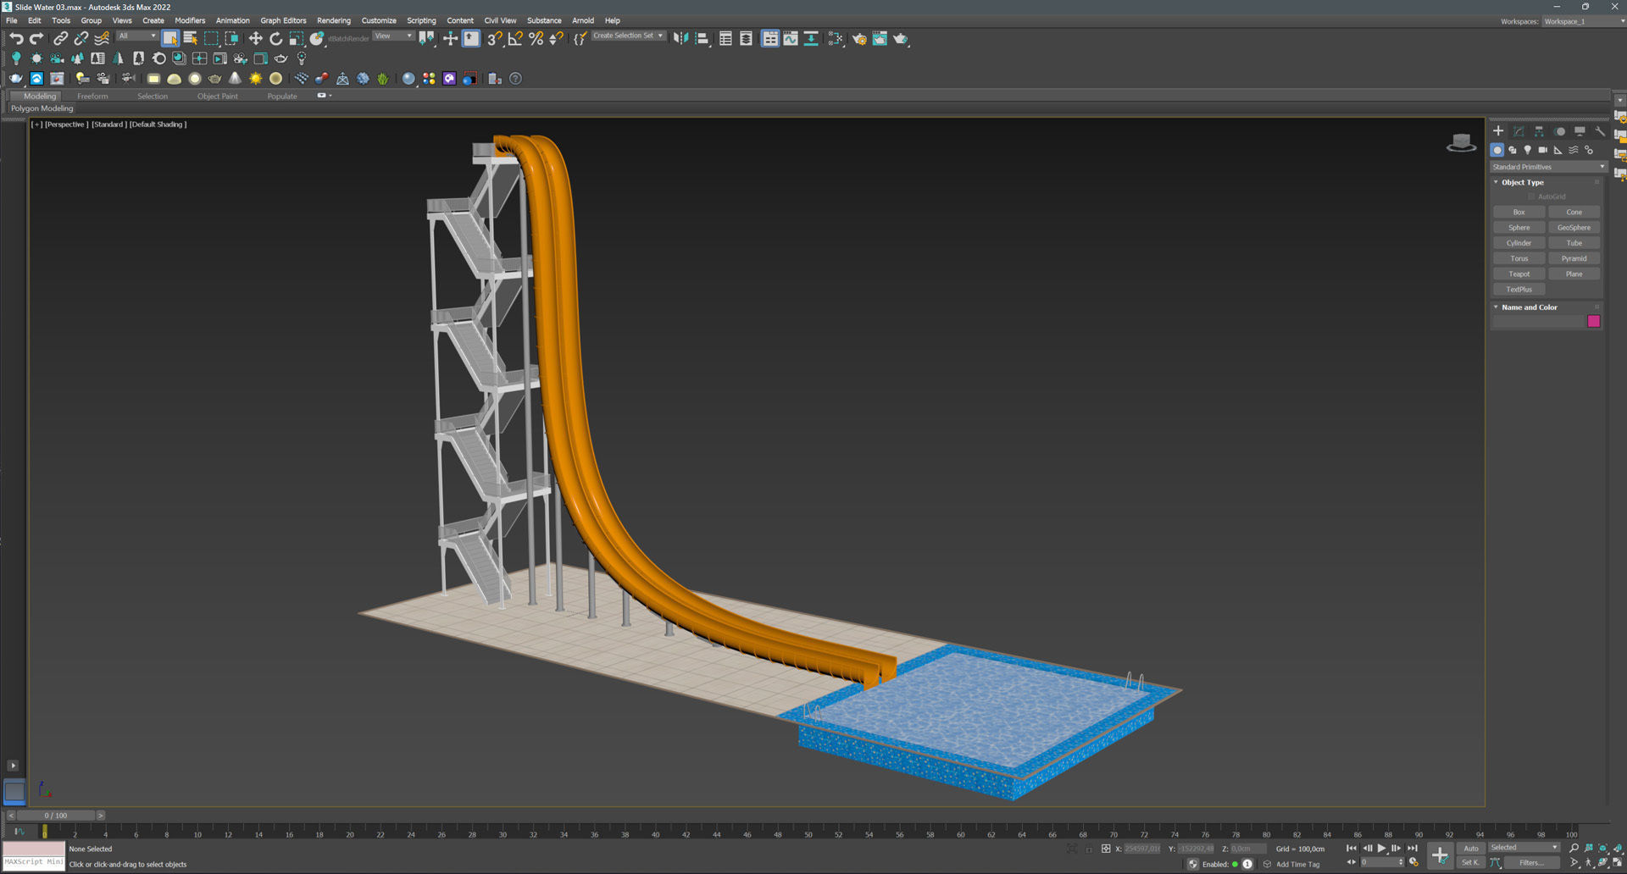Open the Utilities wrench panel icon
Screen dimensions: 1627x874
click(x=1600, y=131)
